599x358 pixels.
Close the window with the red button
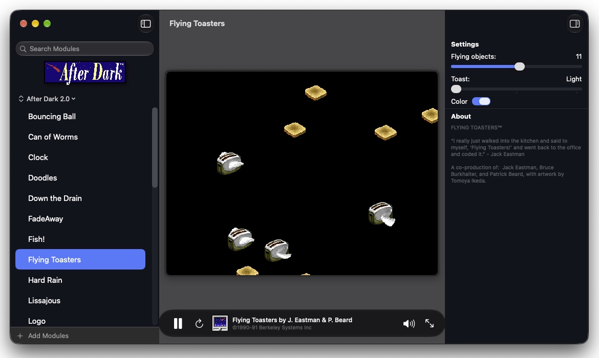pos(24,24)
